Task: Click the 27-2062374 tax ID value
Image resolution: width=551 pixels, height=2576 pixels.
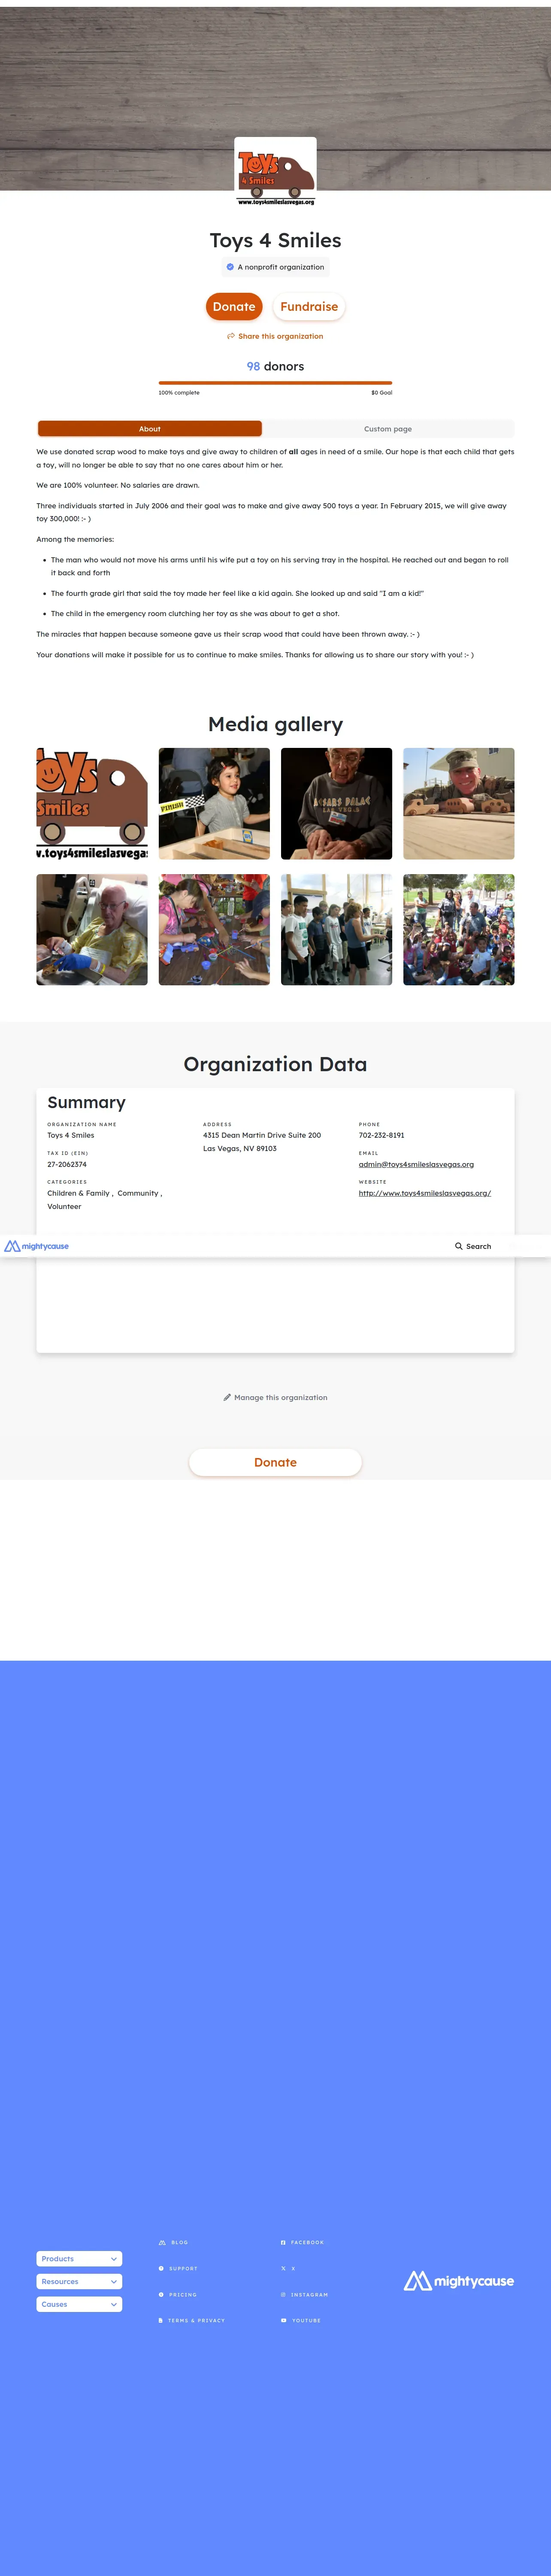Action: tap(67, 1164)
